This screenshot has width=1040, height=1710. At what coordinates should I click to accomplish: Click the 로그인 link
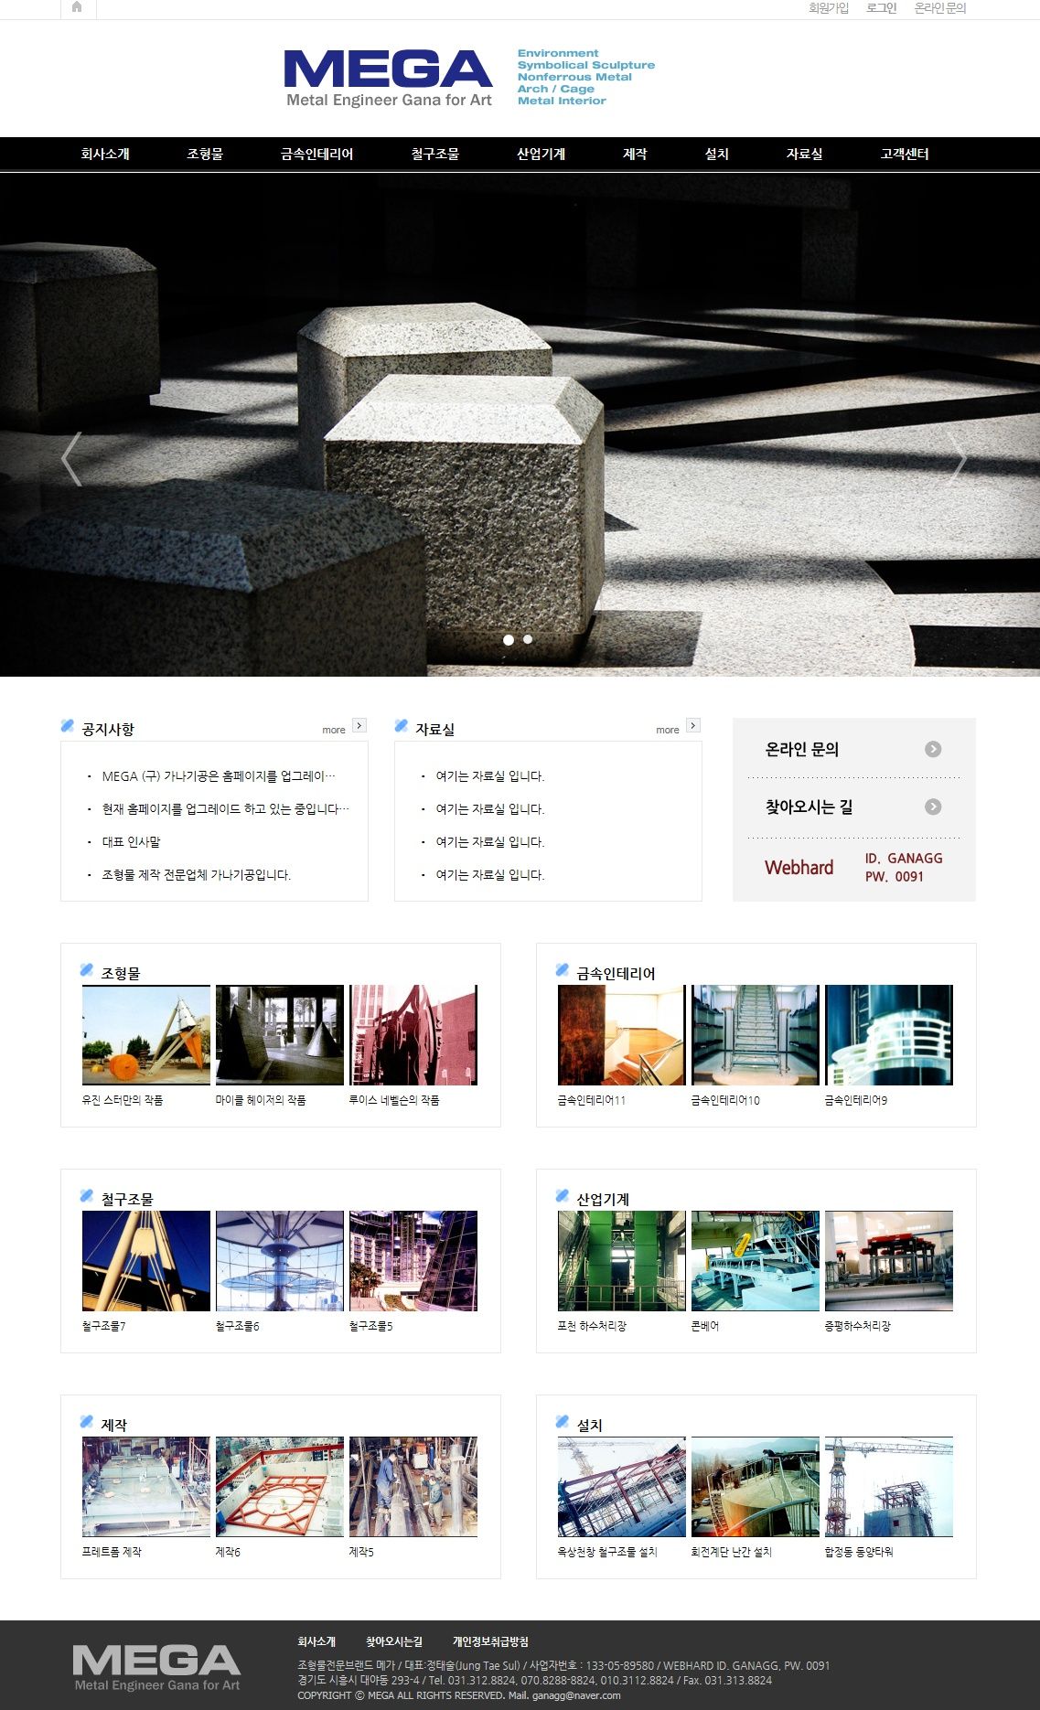pos(881,8)
